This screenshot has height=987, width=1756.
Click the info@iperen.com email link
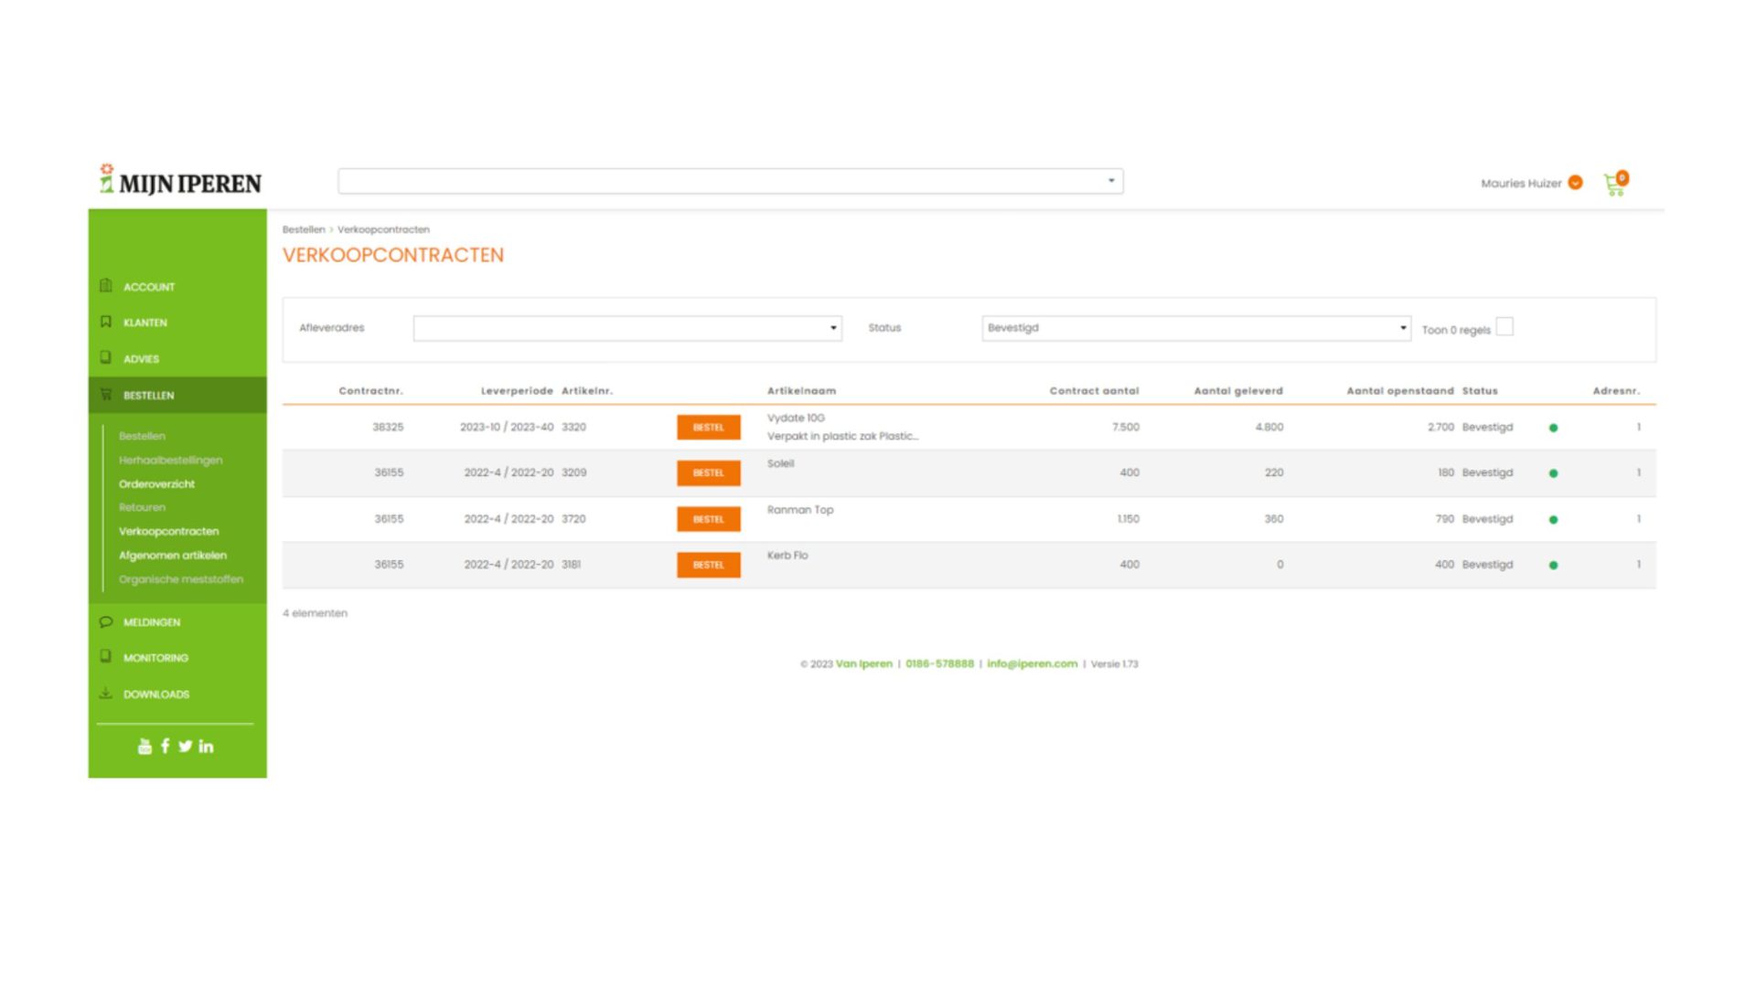(1032, 664)
